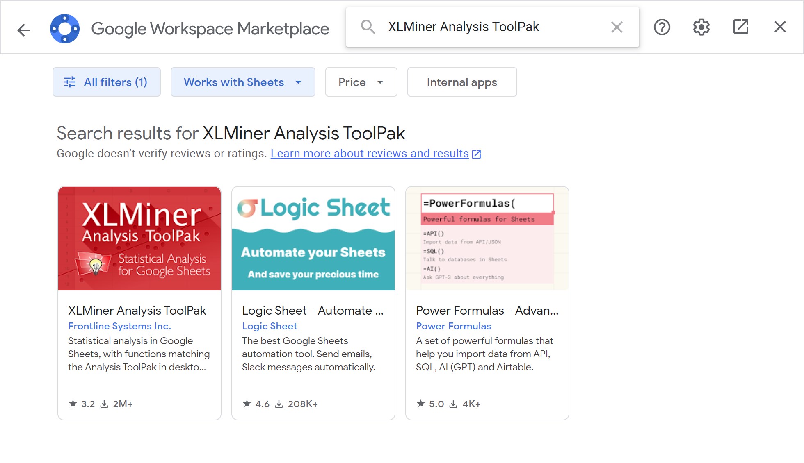
Task: Clear the search text with the X icon
Action: pos(617,27)
